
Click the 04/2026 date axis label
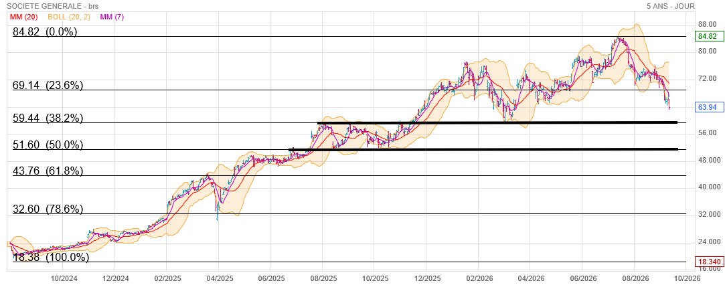point(530,278)
